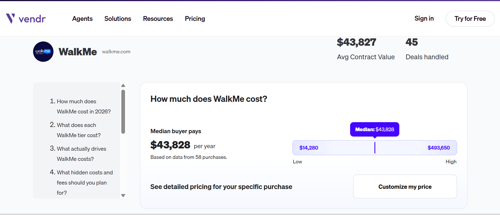This screenshot has height=215, width=500.
Task: Click the WalkMe company logo
Action: [x=43, y=52]
